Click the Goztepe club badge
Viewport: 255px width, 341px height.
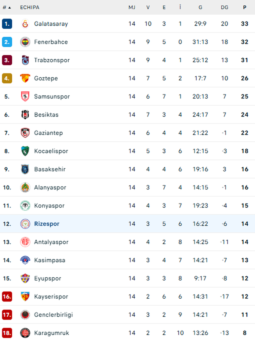[x=25, y=78]
